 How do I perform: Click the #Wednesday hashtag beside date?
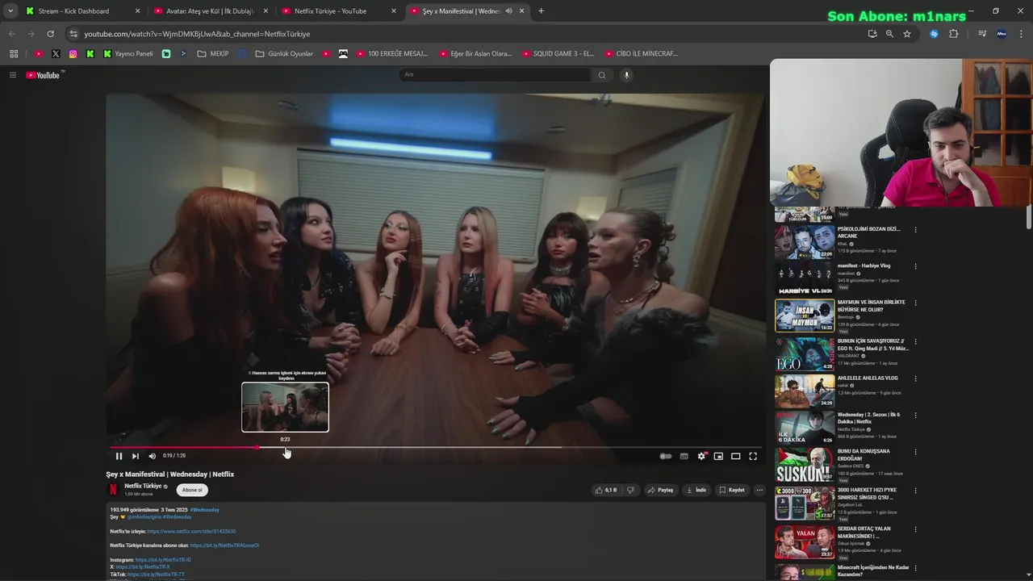[205, 510]
